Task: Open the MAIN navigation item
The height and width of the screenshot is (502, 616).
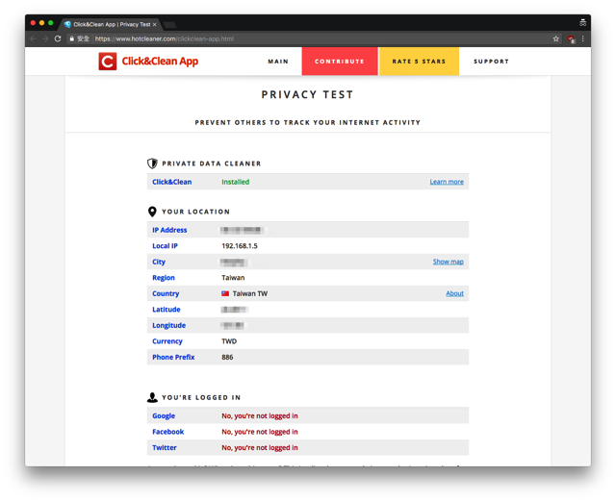Action: 278,62
